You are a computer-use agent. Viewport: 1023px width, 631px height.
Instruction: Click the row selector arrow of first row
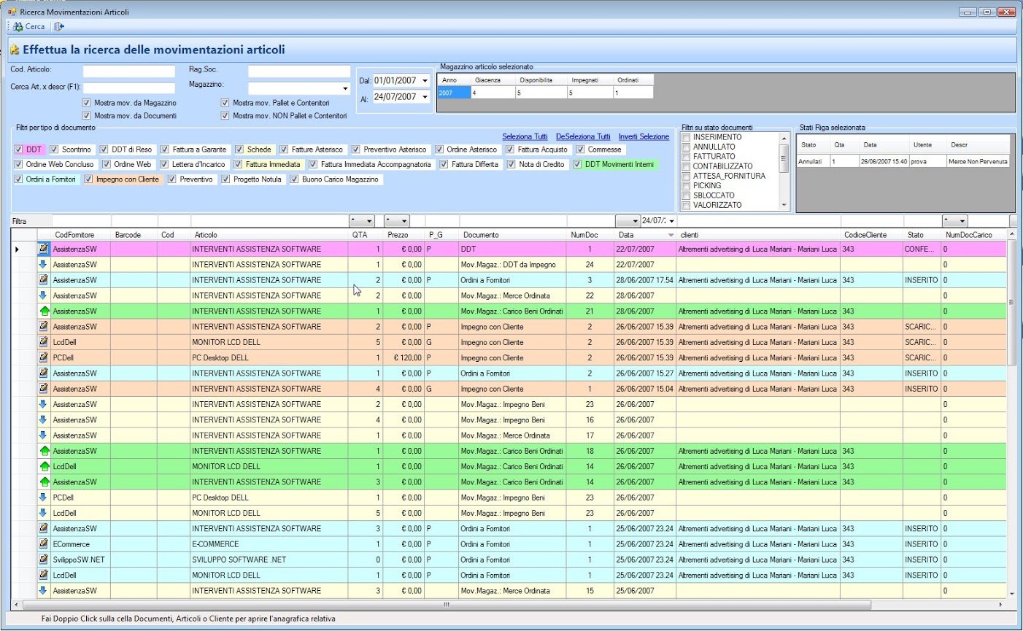point(18,249)
